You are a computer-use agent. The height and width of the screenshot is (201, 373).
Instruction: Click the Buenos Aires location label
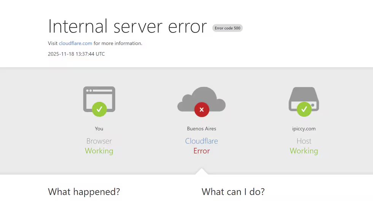click(201, 129)
